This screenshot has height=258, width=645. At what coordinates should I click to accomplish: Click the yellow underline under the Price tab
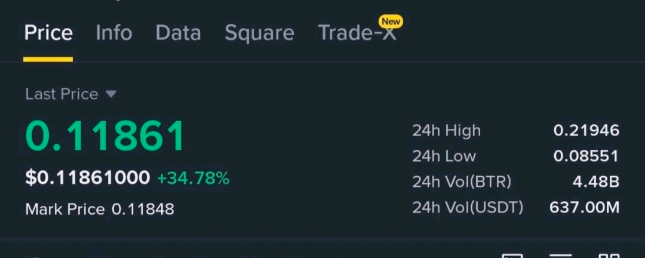48,59
